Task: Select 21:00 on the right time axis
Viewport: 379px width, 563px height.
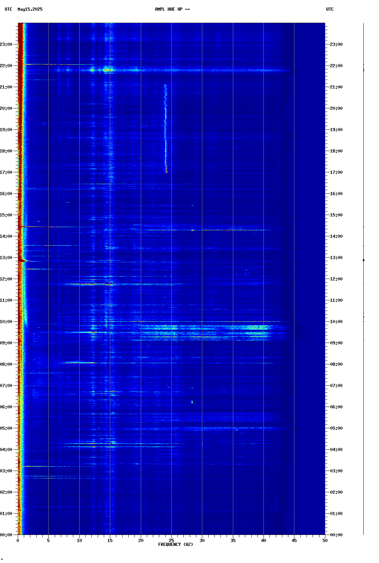Action: 336,87
